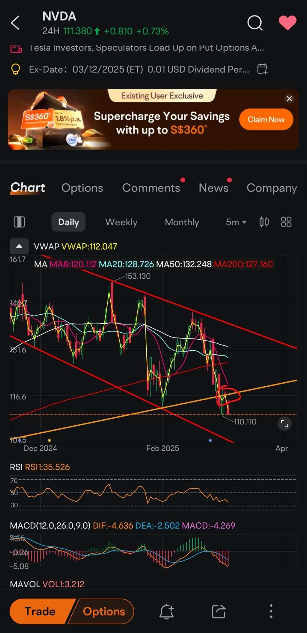Add ex-date to calendar icon

262,69
